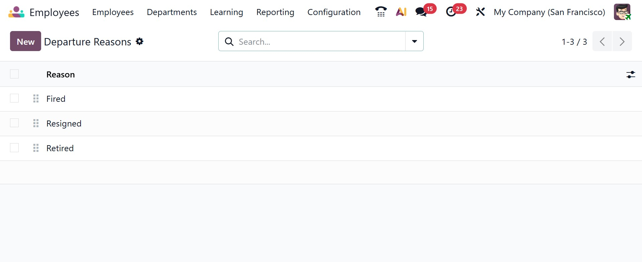Expand the search options dropdown arrow
The height and width of the screenshot is (262, 642).
tap(414, 41)
